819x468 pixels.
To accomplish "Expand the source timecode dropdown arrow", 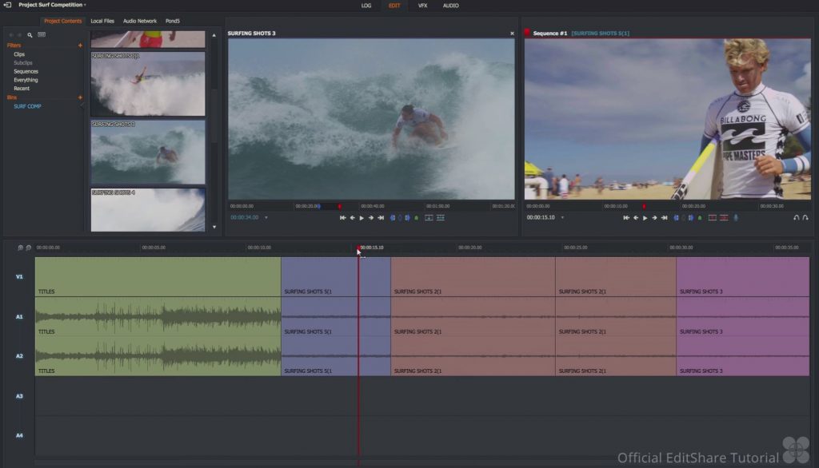I will point(266,217).
